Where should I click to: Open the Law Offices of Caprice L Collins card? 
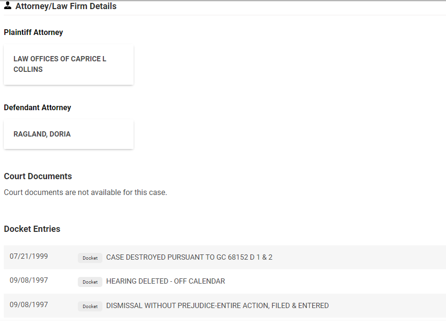click(69, 64)
